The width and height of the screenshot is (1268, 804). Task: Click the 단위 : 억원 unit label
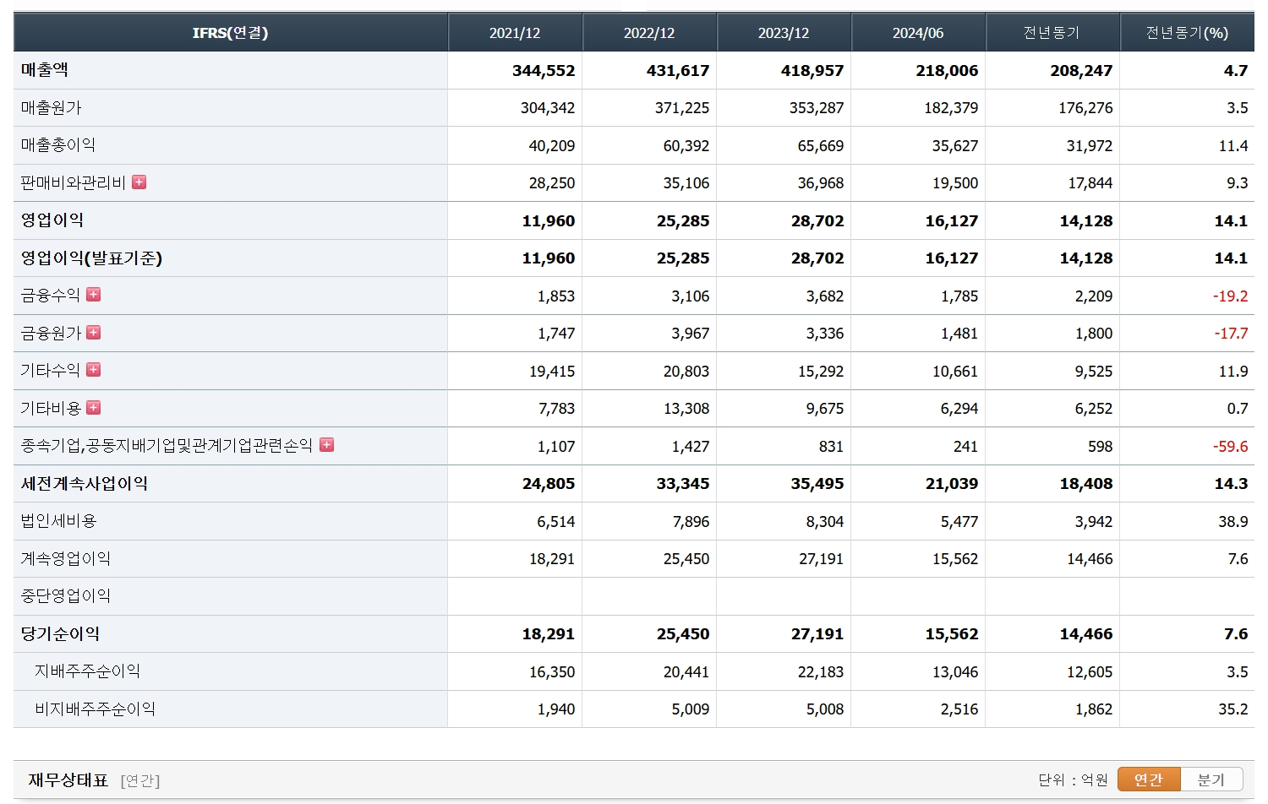pyautogui.click(x=1073, y=780)
